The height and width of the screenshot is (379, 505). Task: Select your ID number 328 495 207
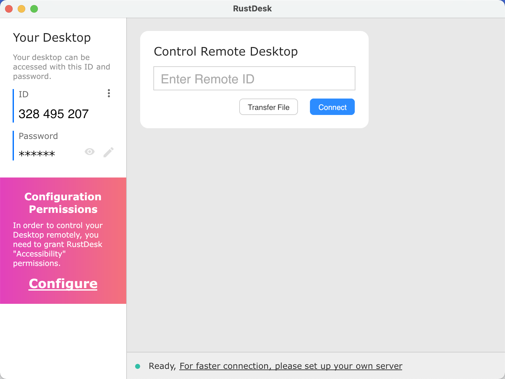(x=53, y=114)
